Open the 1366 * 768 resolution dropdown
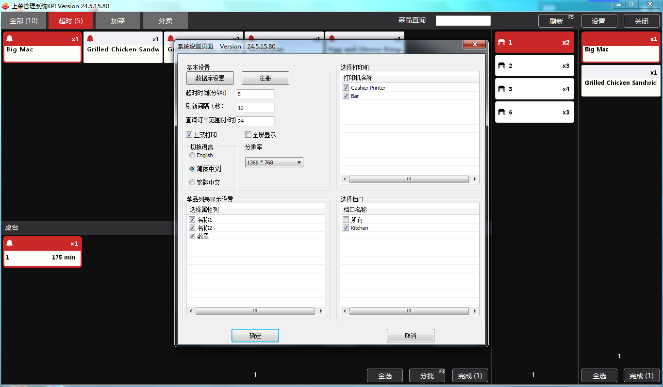The image size is (663, 387). point(274,162)
